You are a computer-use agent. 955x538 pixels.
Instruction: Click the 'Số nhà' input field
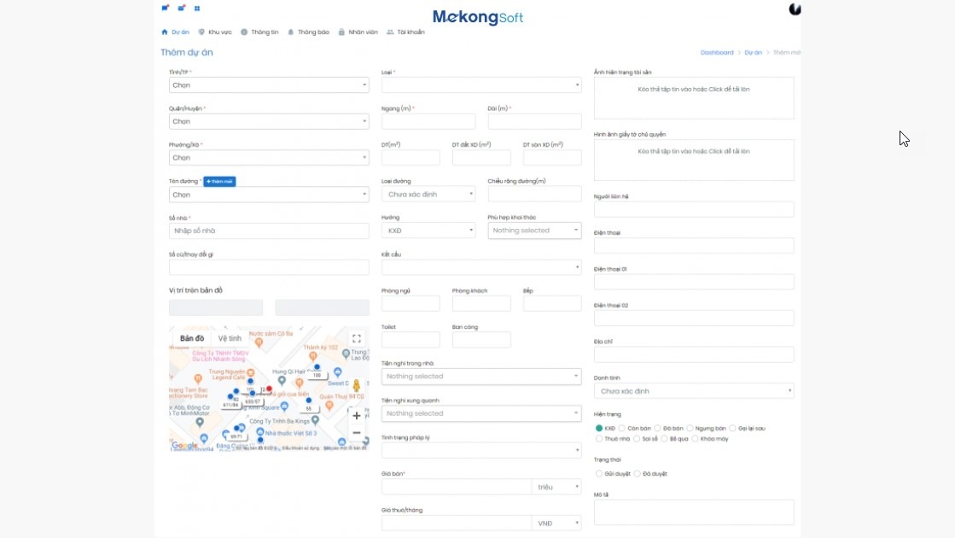pyautogui.click(x=269, y=231)
